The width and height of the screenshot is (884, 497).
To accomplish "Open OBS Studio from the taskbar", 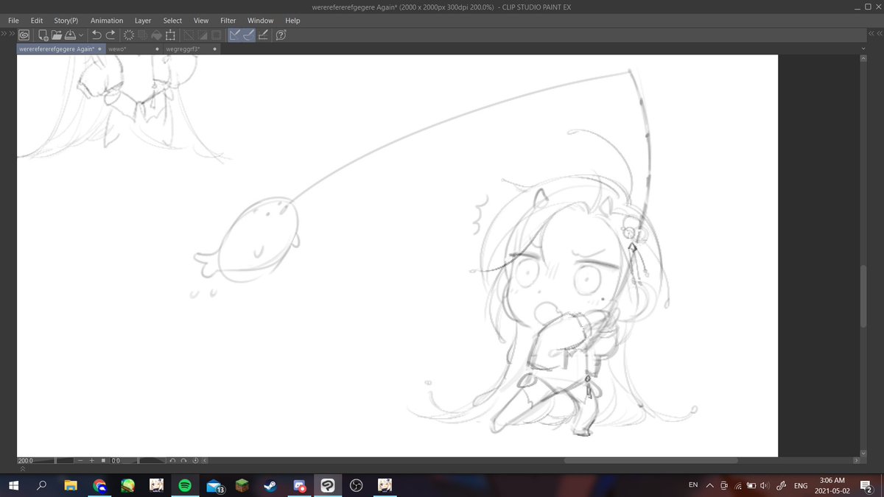I will coord(356,485).
